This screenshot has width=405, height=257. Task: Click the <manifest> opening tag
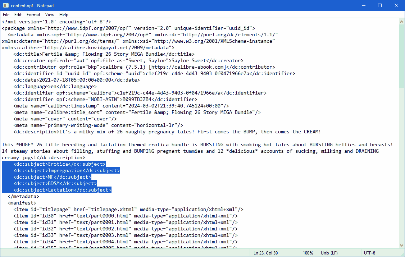[22, 203]
